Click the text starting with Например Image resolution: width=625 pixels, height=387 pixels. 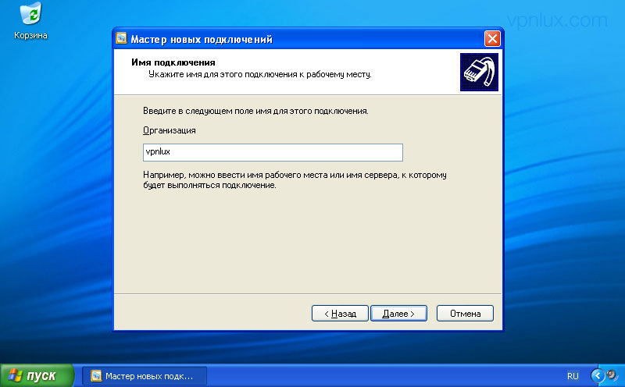click(295, 180)
